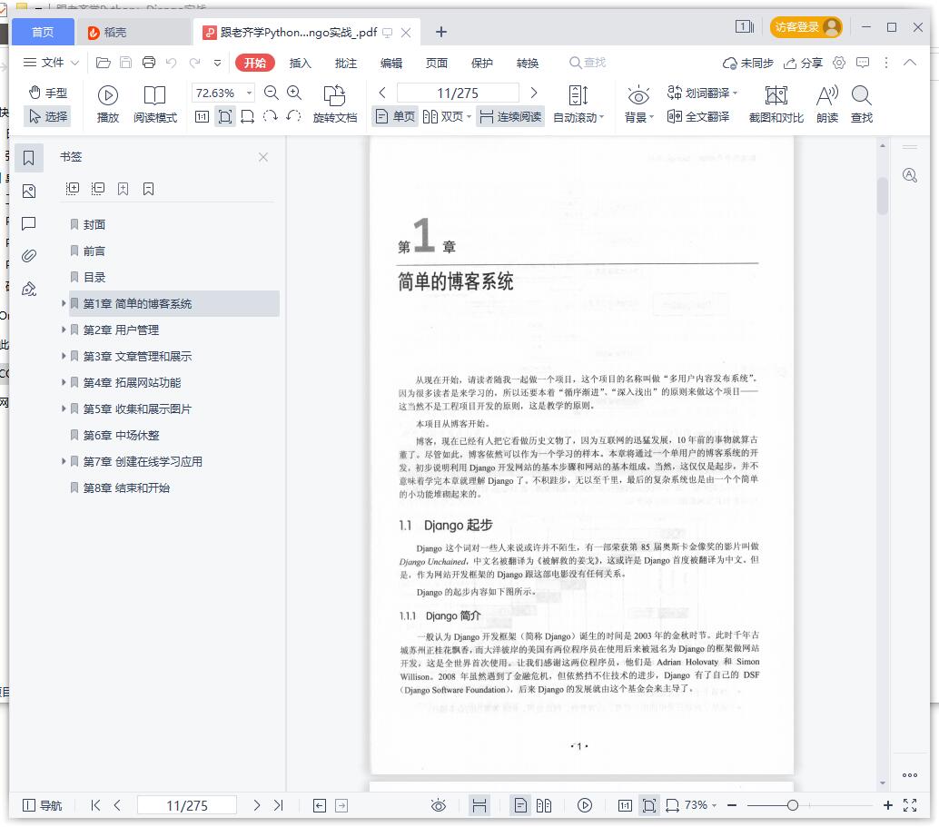Open auto scroll options (自动滚动)

[578, 103]
